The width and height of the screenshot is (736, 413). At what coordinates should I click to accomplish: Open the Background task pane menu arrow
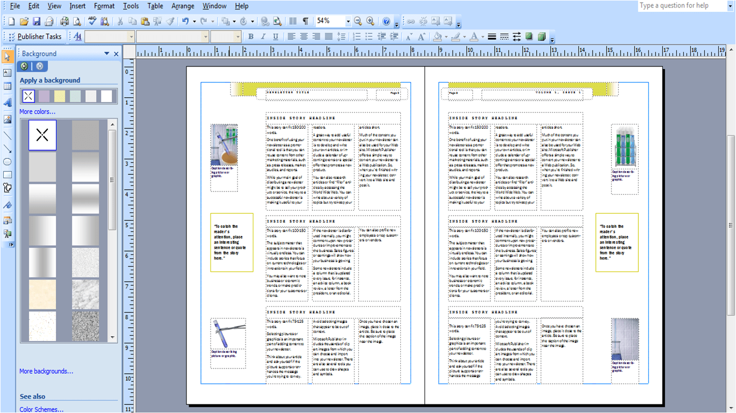106,54
